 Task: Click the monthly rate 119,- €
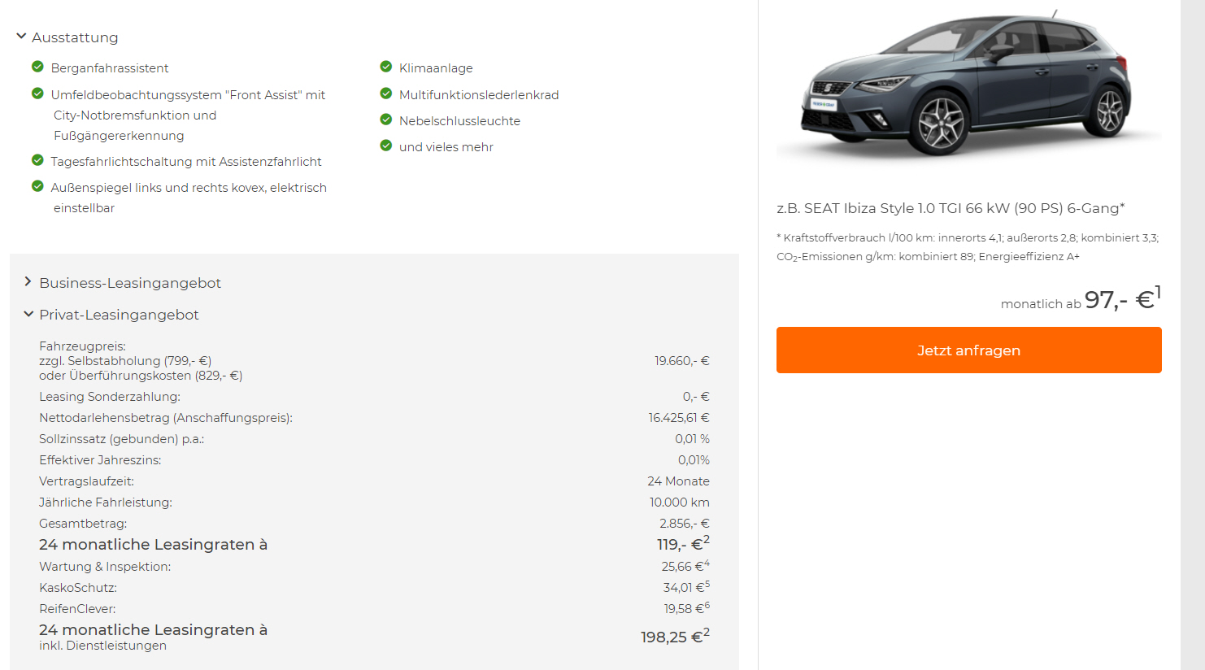pyautogui.click(x=683, y=544)
